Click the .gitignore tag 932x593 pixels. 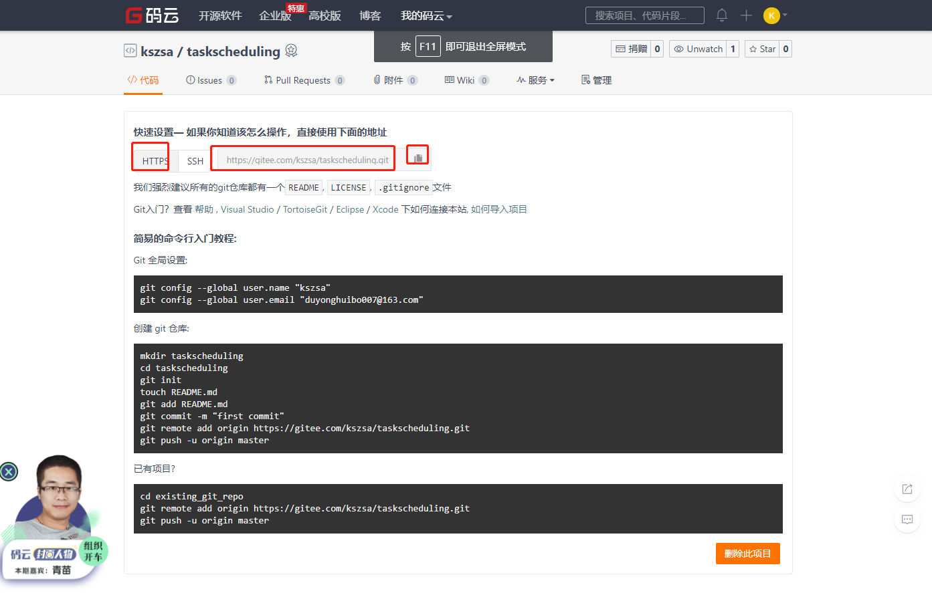(403, 188)
